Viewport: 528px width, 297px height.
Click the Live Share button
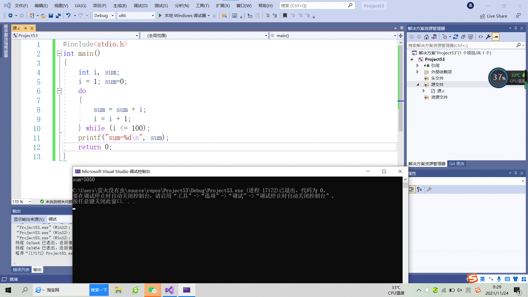[494, 16]
